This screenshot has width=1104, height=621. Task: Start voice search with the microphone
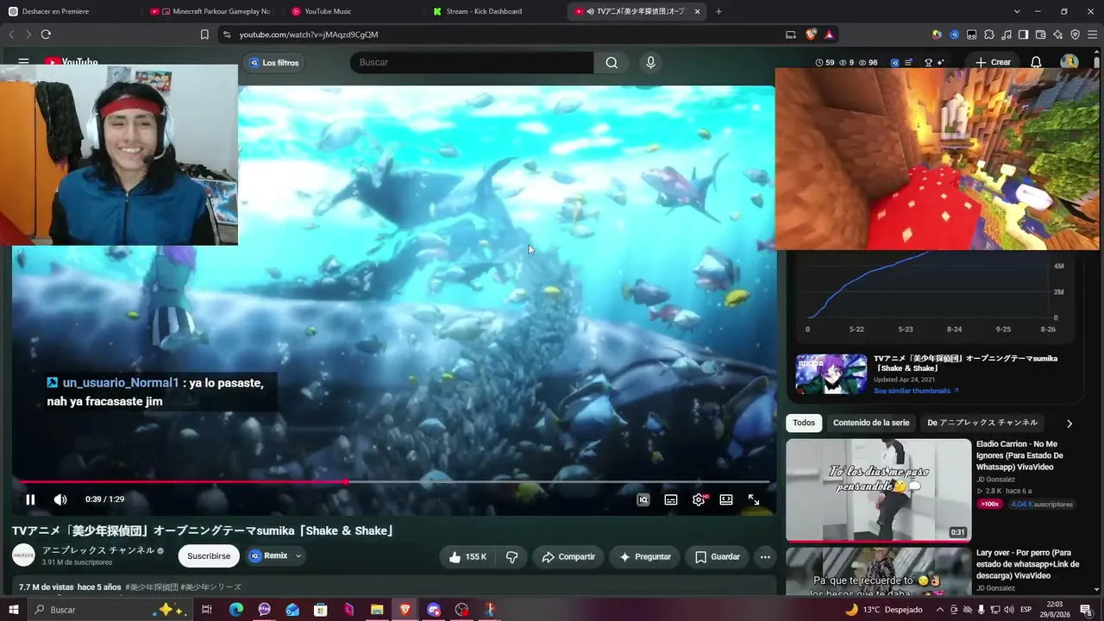[x=650, y=62]
